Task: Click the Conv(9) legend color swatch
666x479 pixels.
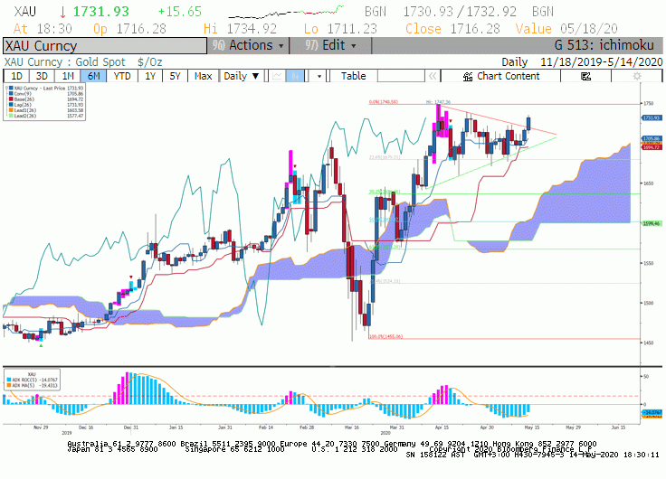Action: pos(11,94)
